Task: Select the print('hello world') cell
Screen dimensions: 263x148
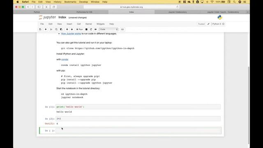Action: pyautogui.click(x=138, y=107)
